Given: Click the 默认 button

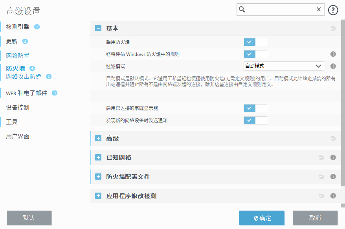Looking at the screenshot, I should click(x=29, y=218).
